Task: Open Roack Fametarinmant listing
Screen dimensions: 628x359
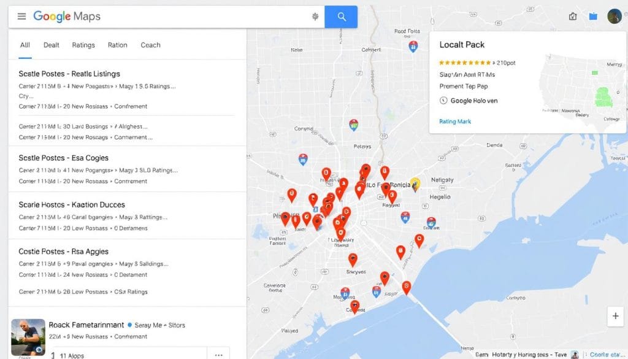Action: coord(86,325)
